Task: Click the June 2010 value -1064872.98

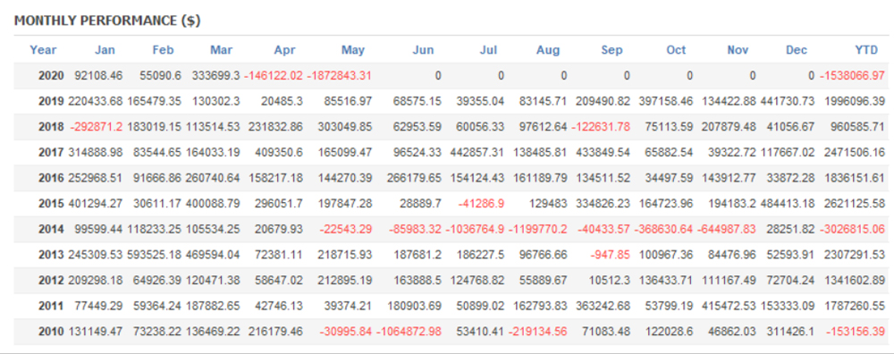Action: tap(409, 332)
